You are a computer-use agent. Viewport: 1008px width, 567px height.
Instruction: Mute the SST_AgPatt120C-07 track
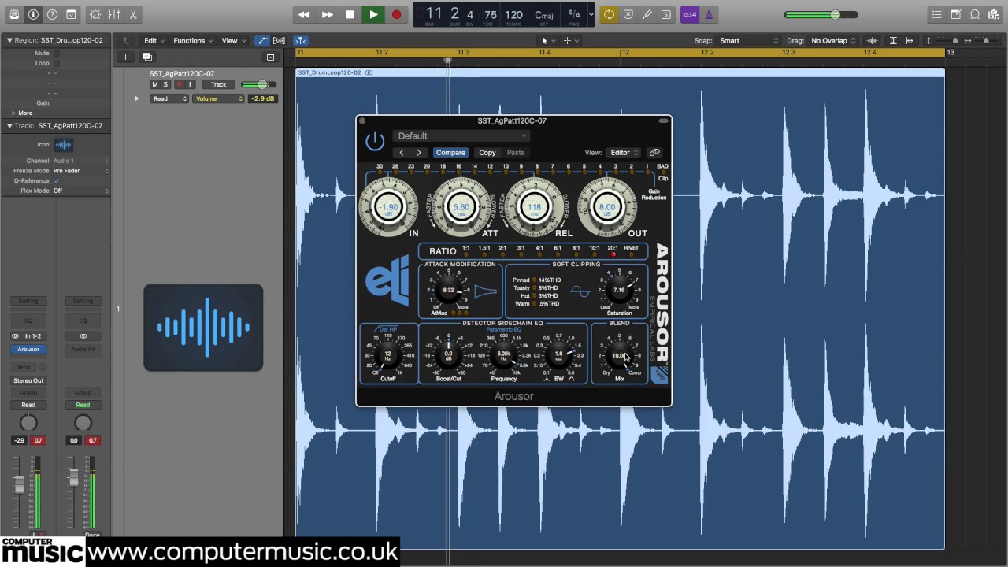tap(154, 84)
